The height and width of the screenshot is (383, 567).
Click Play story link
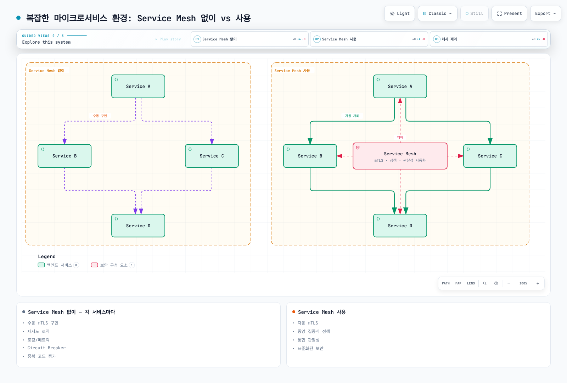(x=168, y=39)
